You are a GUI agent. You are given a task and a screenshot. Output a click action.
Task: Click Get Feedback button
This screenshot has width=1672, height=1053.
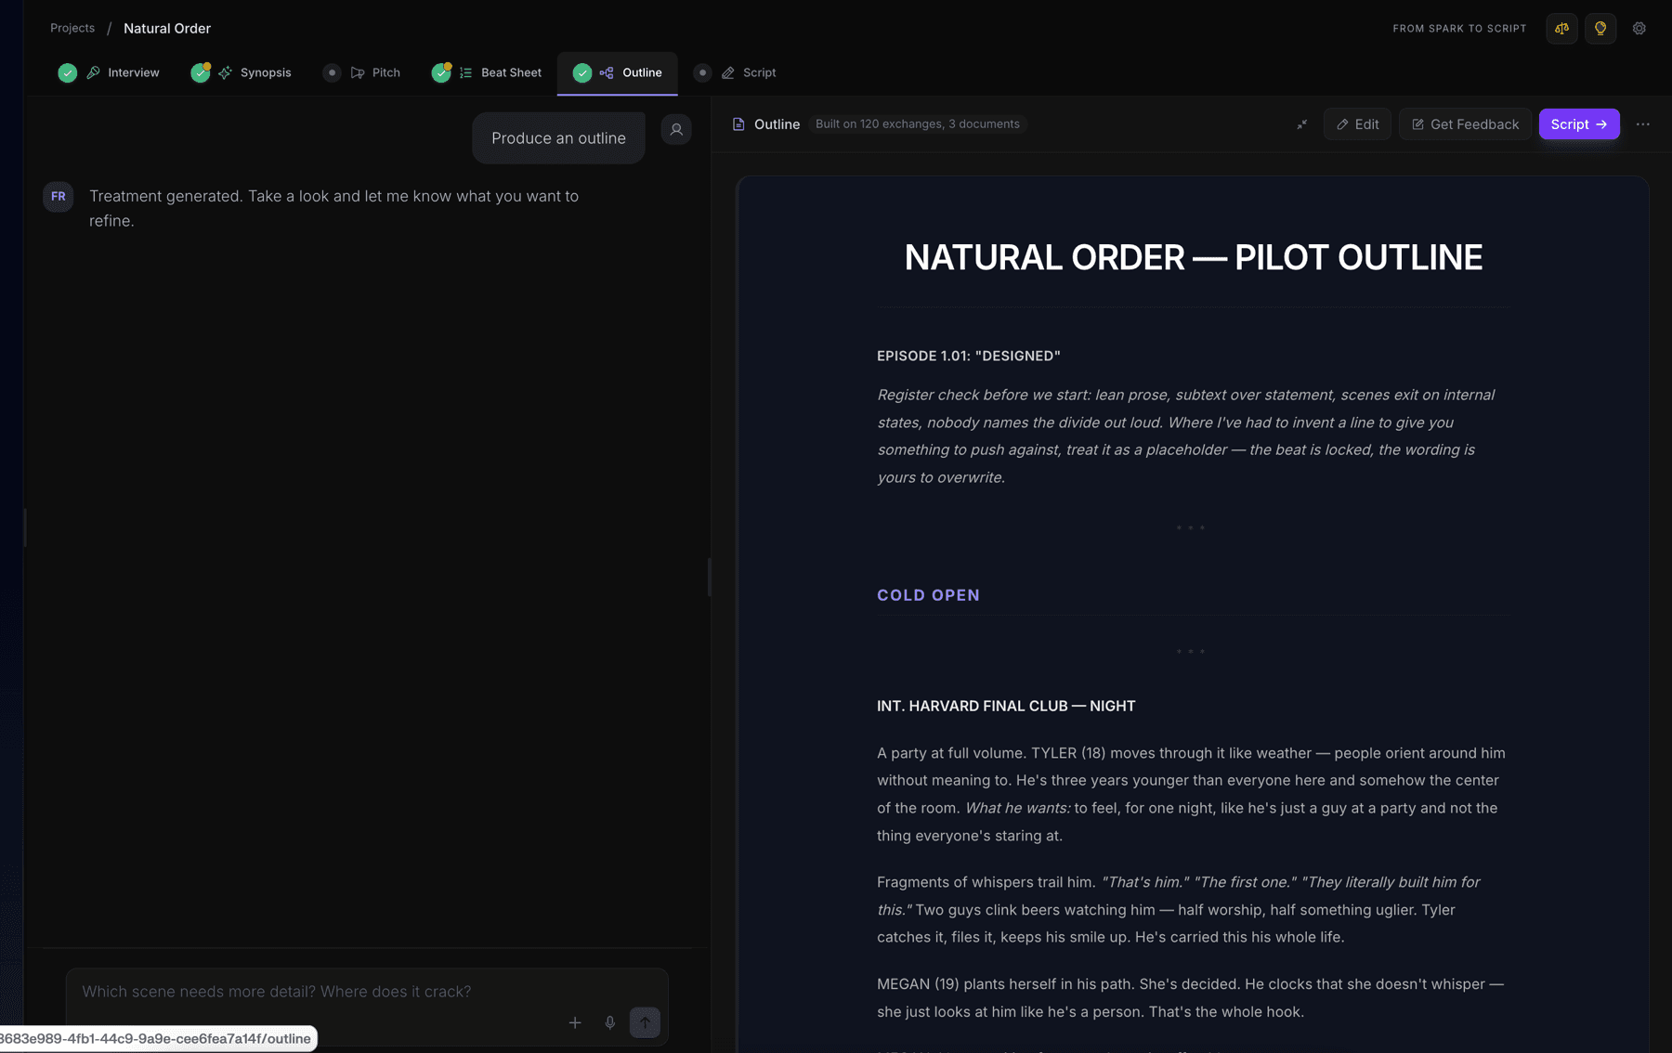(1465, 123)
